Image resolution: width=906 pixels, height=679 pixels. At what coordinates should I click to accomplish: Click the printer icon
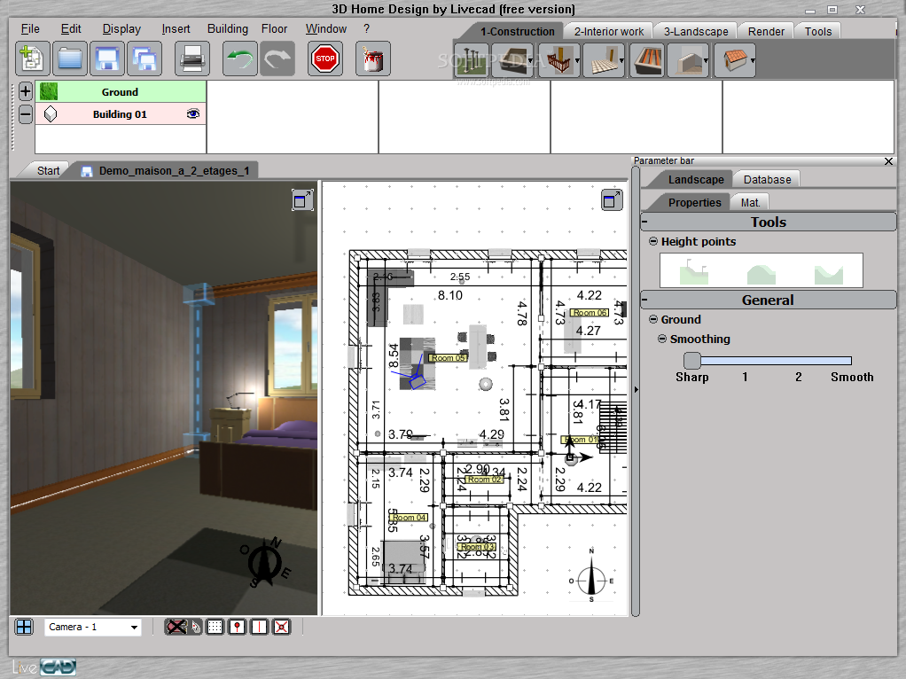click(191, 59)
